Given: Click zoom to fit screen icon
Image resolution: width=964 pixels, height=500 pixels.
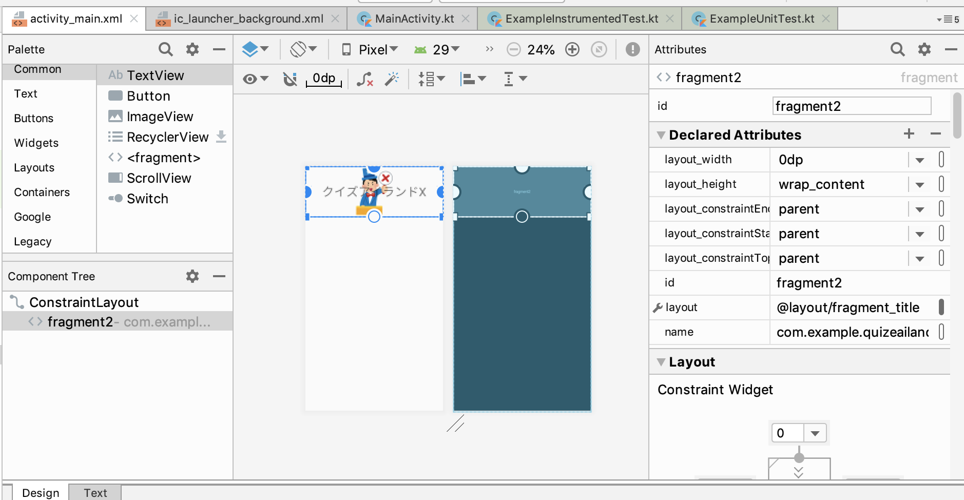Looking at the screenshot, I should (599, 49).
